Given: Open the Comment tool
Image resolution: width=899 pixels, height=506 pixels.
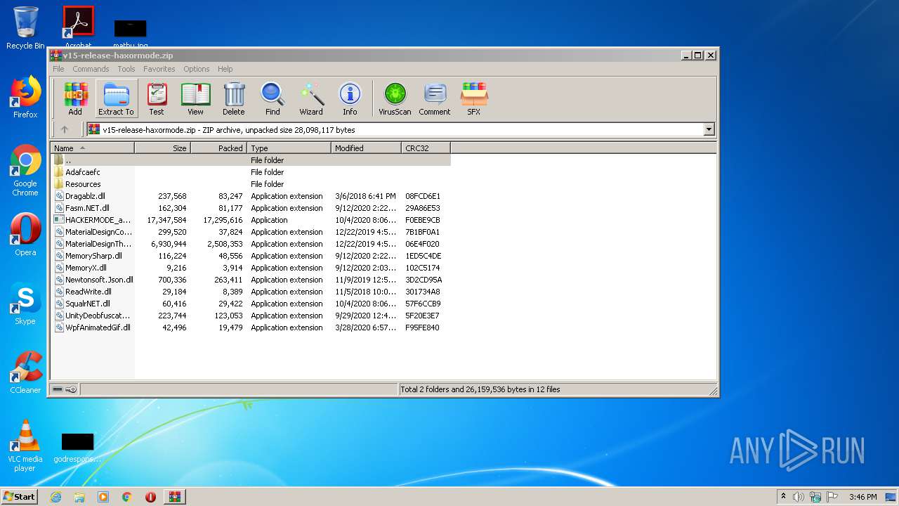Looking at the screenshot, I should (x=435, y=98).
